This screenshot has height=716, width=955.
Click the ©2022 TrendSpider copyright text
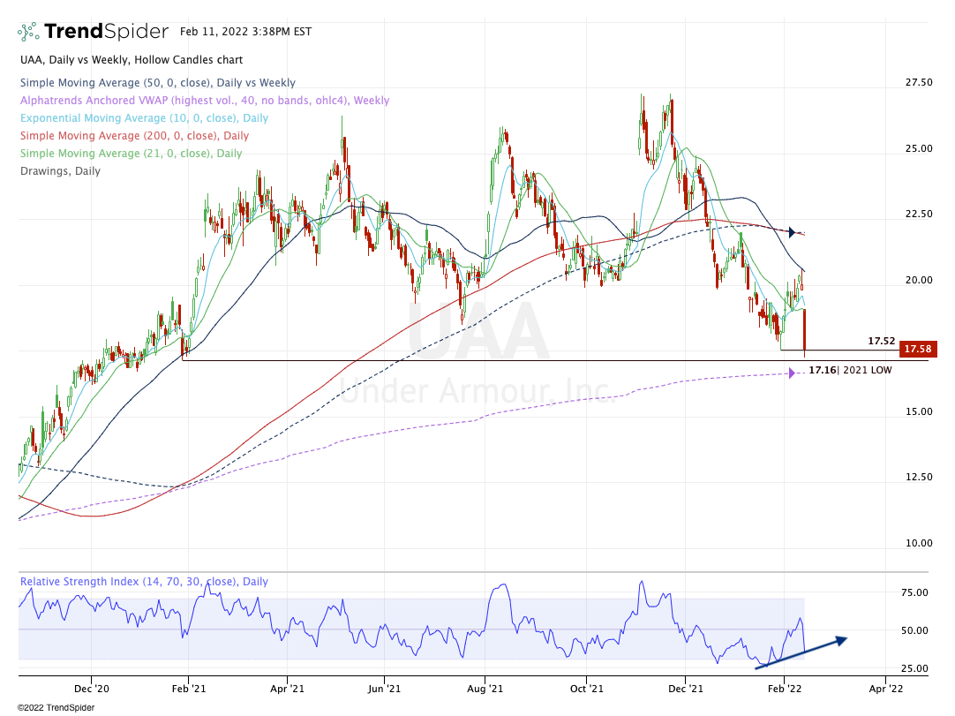(x=56, y=707)
